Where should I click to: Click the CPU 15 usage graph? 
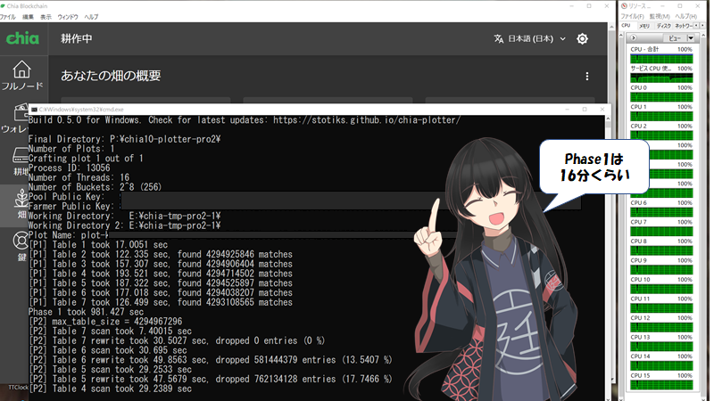[x=661, y=385]
